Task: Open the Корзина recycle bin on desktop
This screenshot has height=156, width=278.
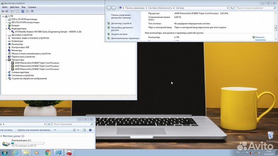Action: pyautogui.click(x=271, y=137)
